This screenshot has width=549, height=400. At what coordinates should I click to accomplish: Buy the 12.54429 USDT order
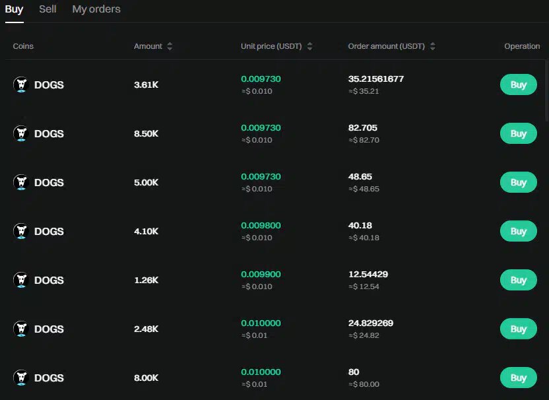point(518,280)
